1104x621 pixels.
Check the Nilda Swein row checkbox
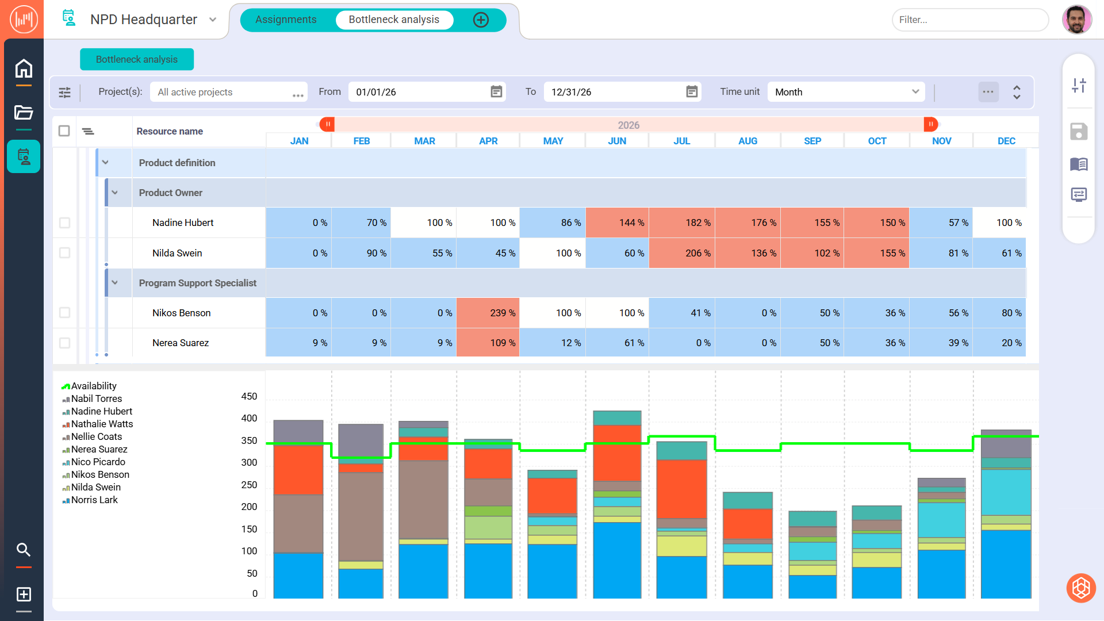(64, 253)
